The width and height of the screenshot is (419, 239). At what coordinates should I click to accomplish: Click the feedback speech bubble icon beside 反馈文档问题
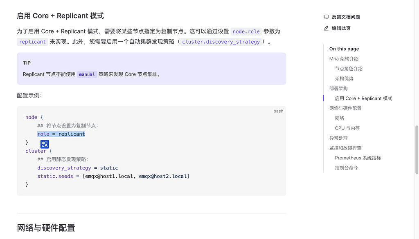click(325, 17)
